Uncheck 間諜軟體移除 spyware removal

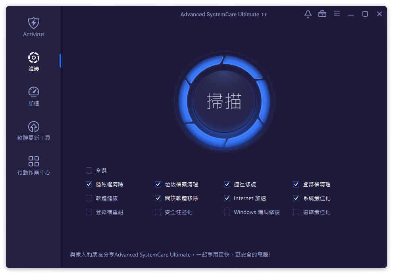click(x=158, y=198)
